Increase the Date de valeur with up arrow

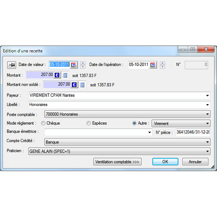pyautogui.click(x=83, y=63)
